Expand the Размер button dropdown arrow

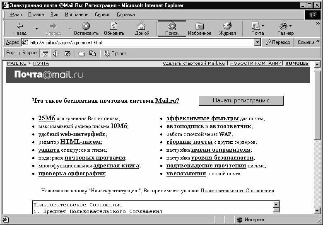(x=290, y=26)
